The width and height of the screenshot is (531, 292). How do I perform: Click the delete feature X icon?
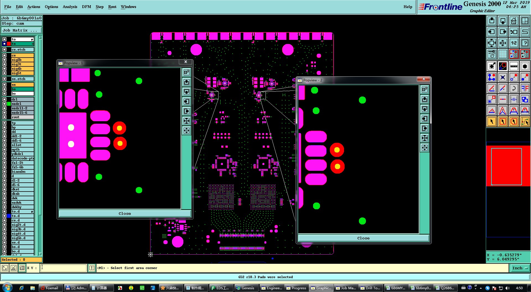[503, 77]
